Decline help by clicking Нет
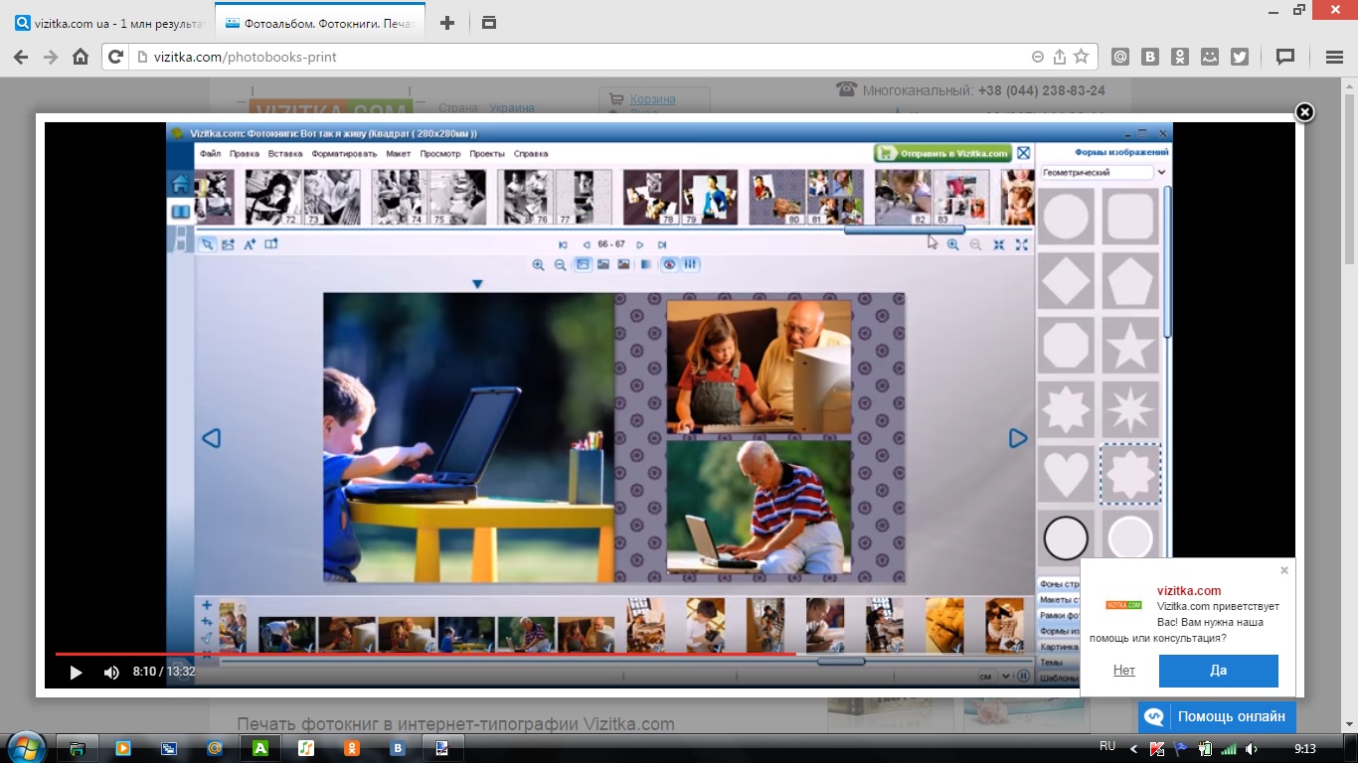This screenshot has height=763, width=1358. [x=1123, y=671]
